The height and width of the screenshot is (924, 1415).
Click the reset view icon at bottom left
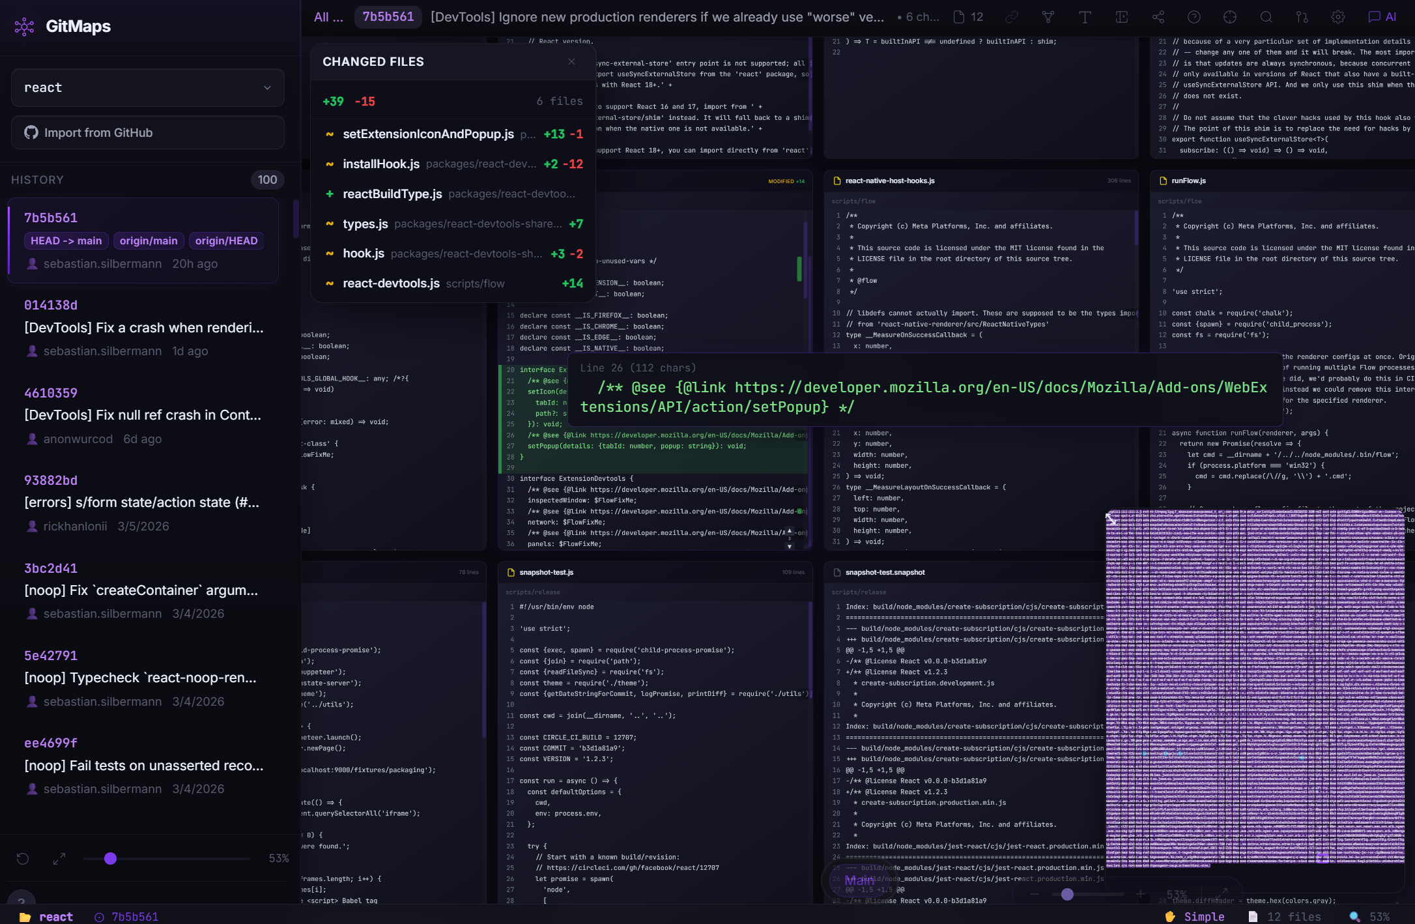23,859
